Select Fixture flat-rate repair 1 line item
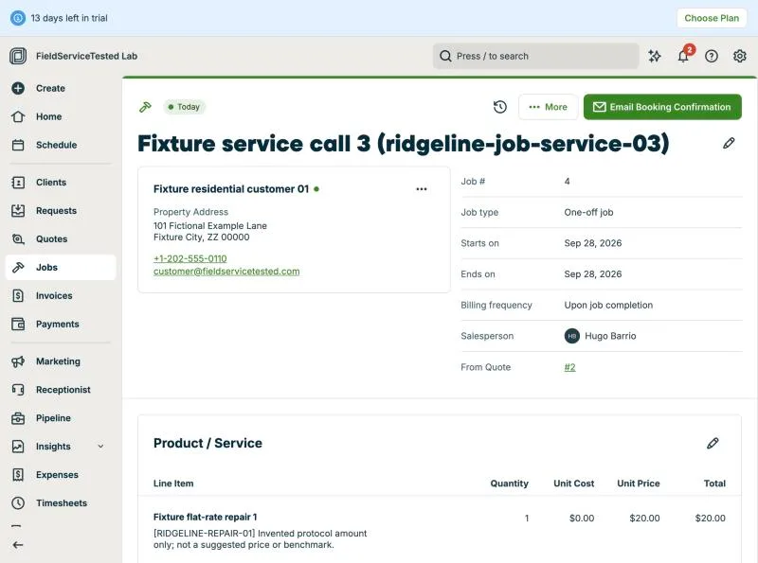The width and height of the screenshot is (758, 563). coord(205,518)
